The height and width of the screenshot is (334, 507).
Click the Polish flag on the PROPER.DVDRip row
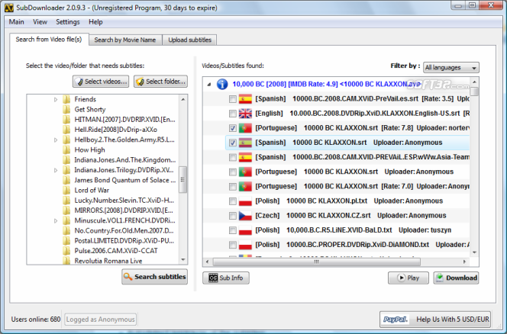point(245,245)
